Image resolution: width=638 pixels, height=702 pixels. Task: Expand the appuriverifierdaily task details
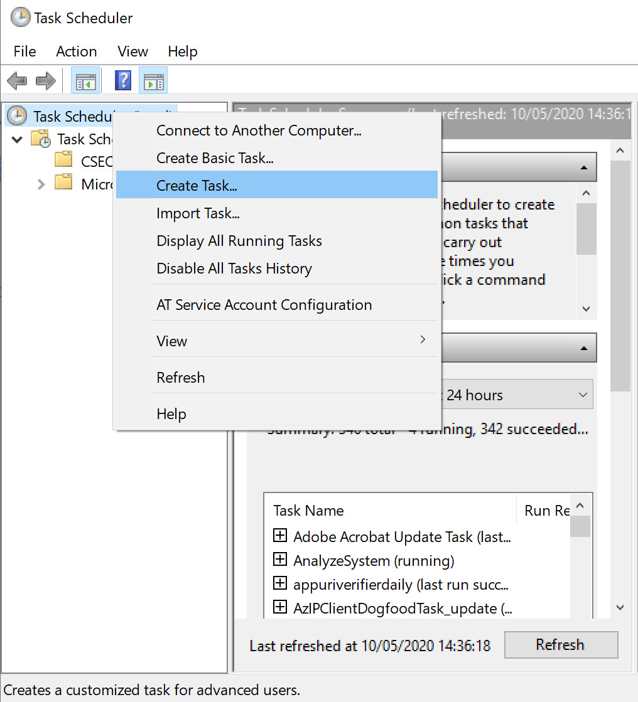(x=280, y=583)
